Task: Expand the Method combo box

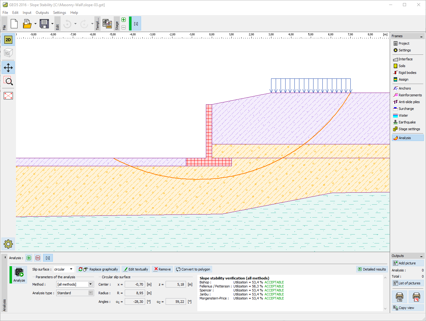Action: tap(91, 284)
